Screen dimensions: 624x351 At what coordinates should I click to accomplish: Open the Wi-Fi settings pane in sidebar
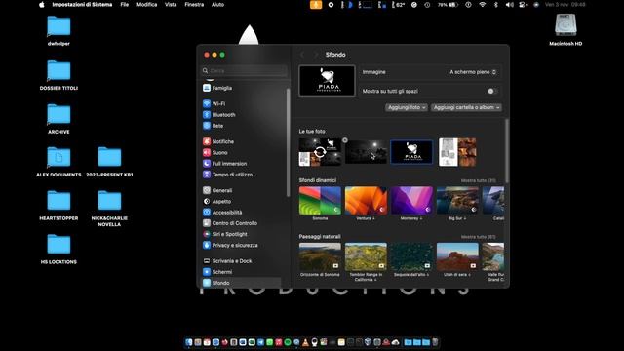[214, 104]
